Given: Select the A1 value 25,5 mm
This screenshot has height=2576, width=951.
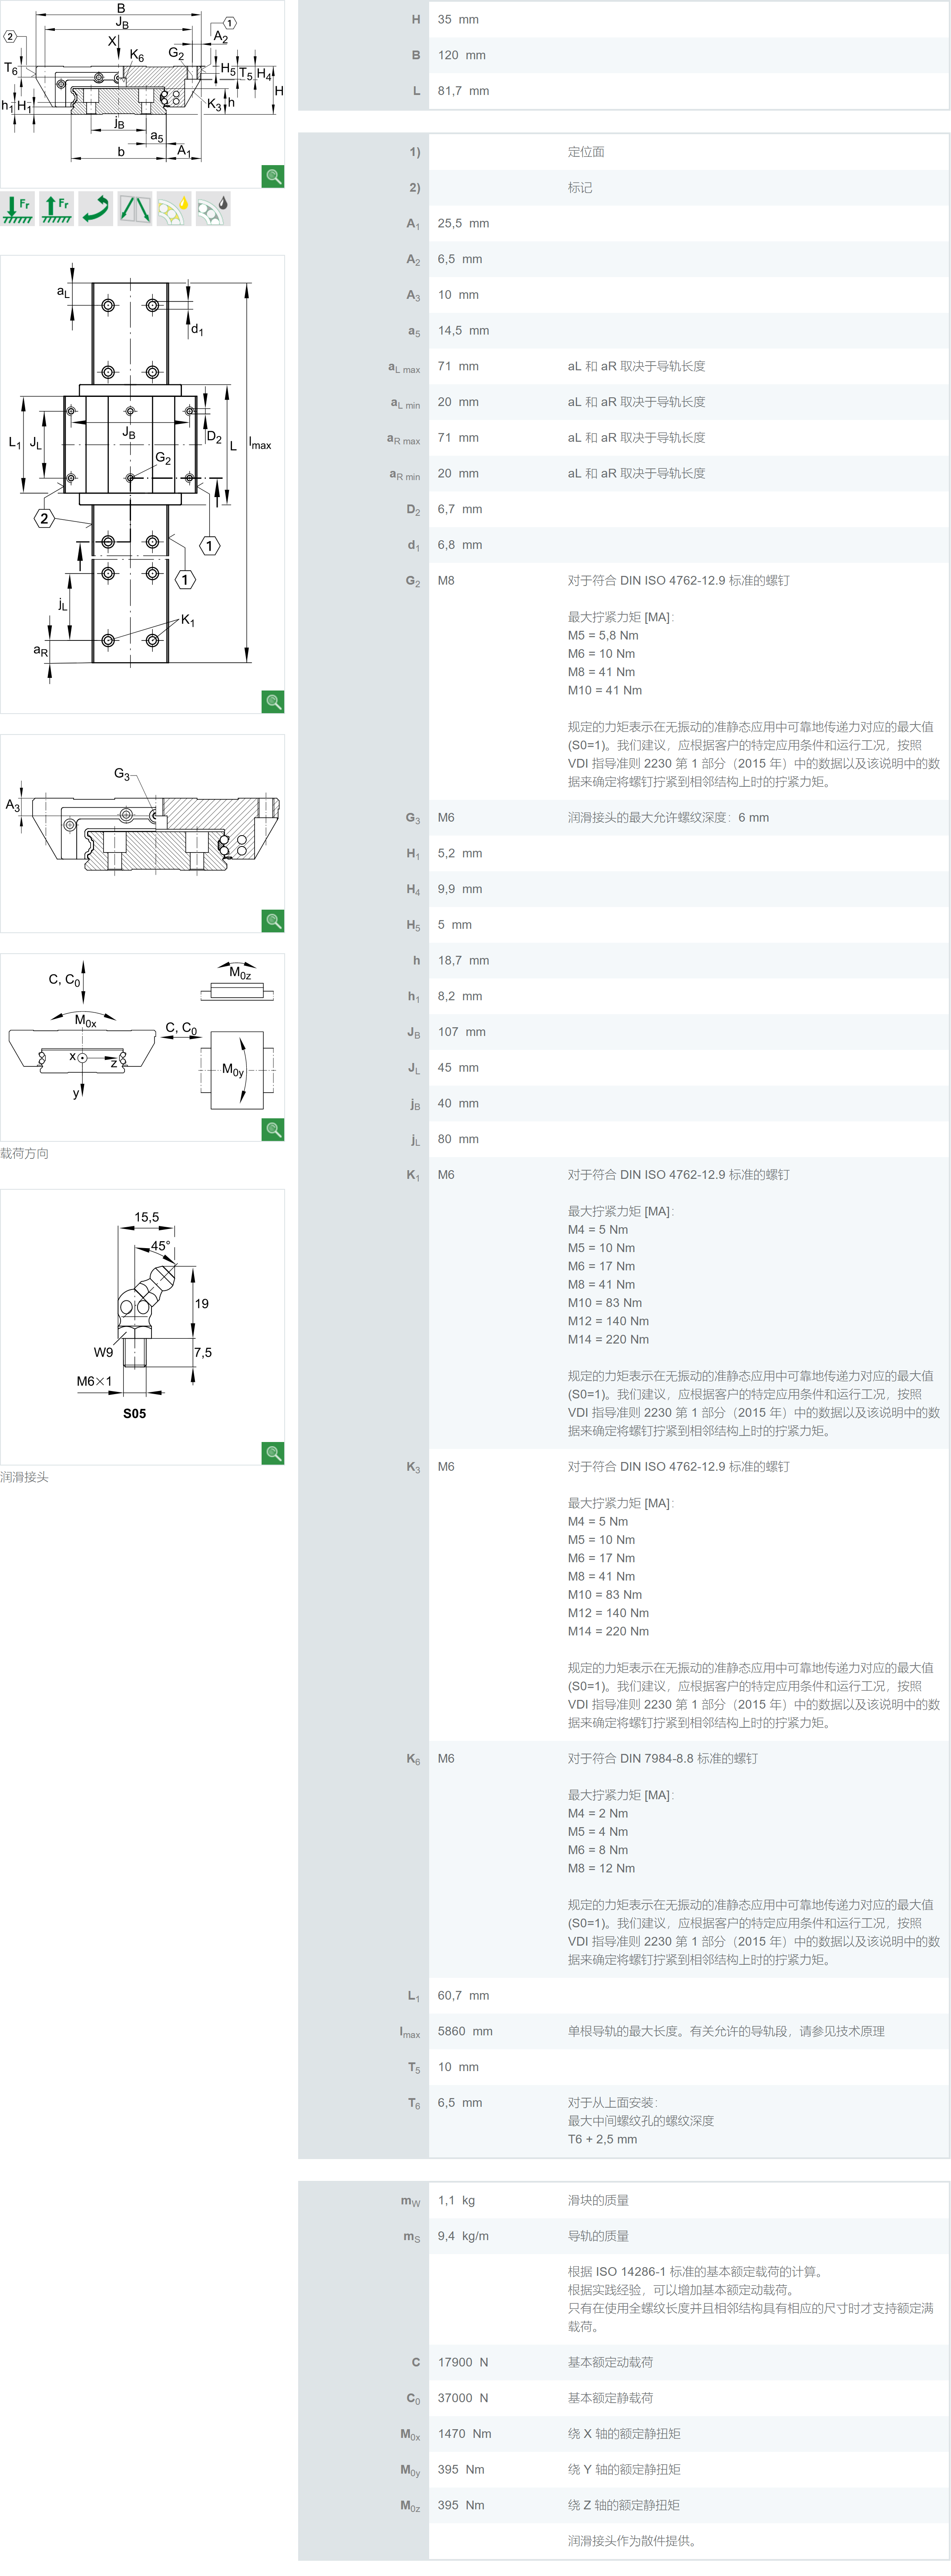Looking at the screenshot, I should coord(464,223).
